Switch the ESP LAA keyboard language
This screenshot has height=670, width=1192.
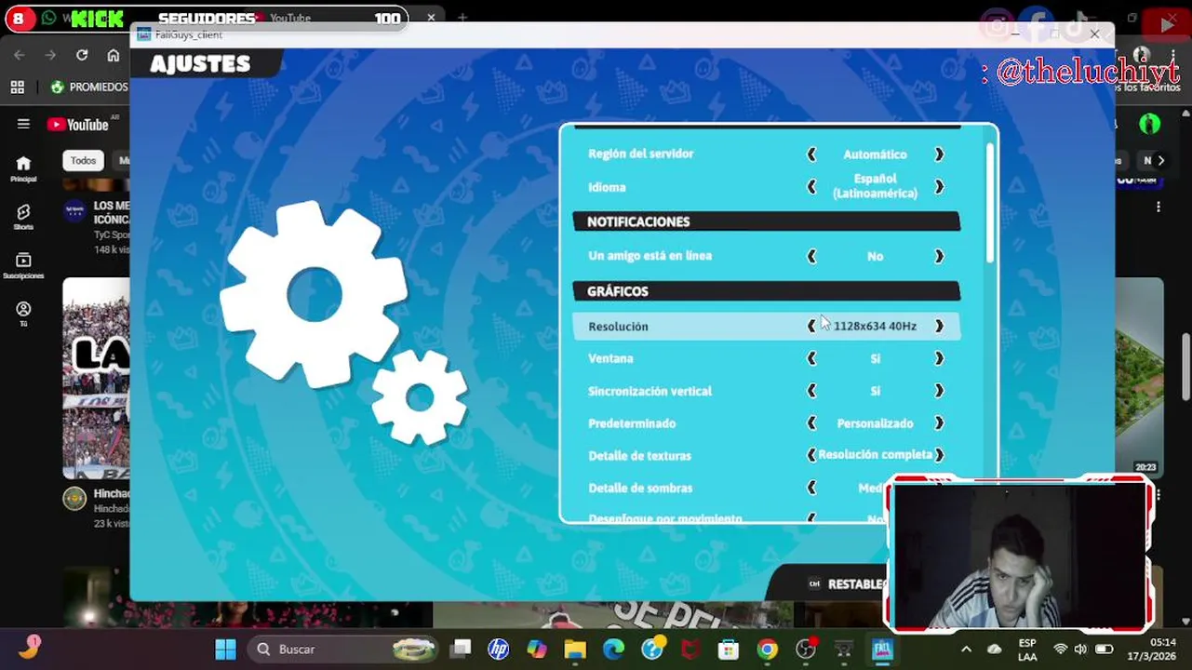1027,650
